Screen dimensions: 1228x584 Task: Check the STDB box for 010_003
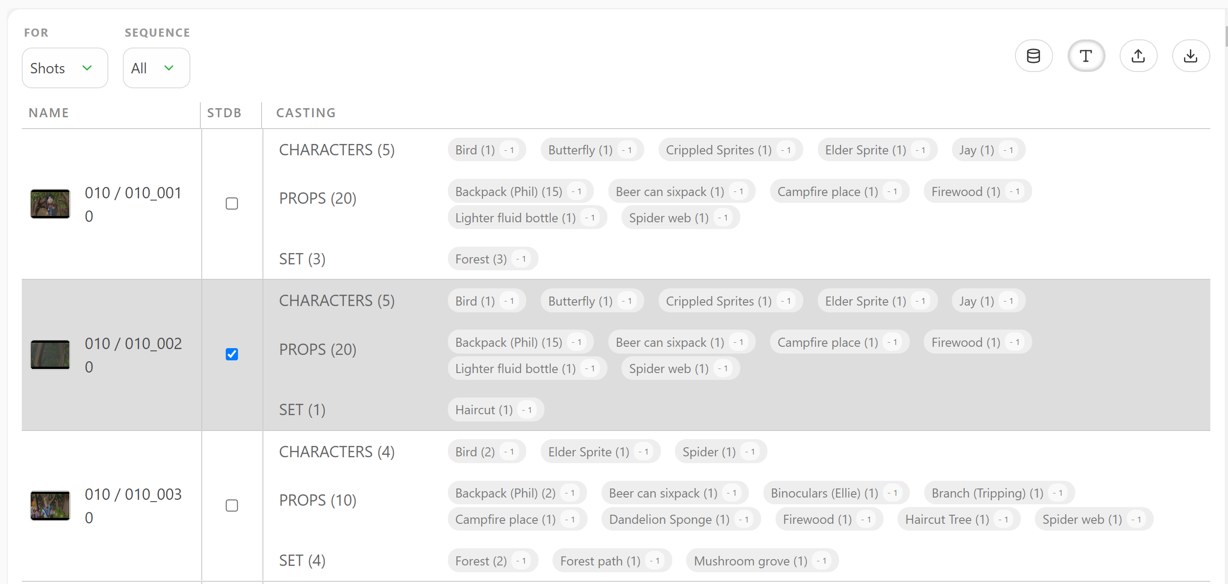(x=232, y=506)
